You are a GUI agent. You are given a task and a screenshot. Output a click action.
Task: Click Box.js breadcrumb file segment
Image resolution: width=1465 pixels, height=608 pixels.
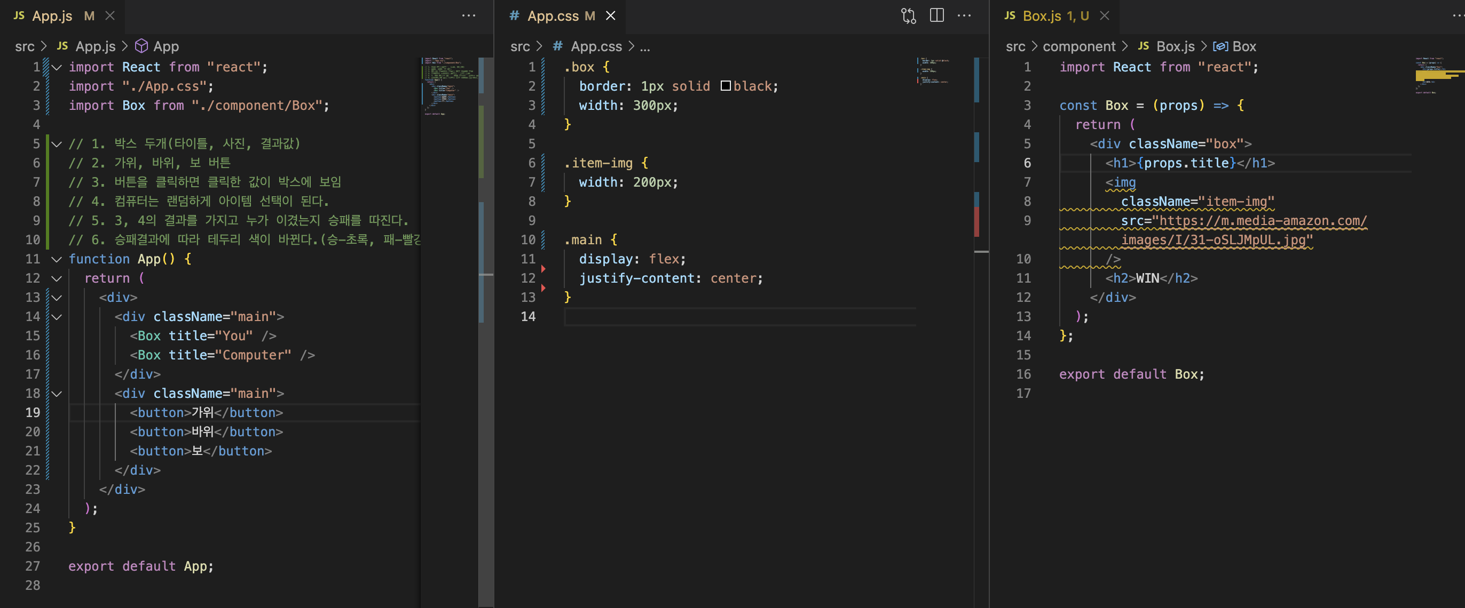1166,46
